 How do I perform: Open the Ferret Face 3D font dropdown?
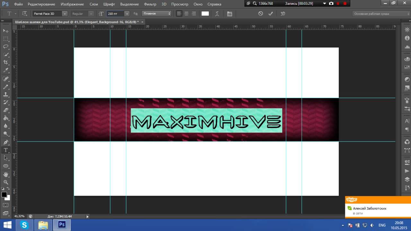pyautogui.click(x=65, y=13)
